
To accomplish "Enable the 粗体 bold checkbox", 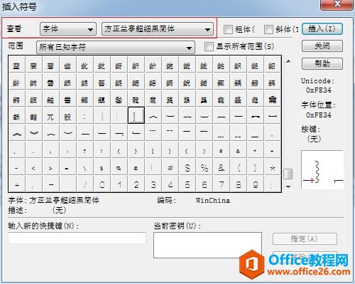I will point(228,29).
